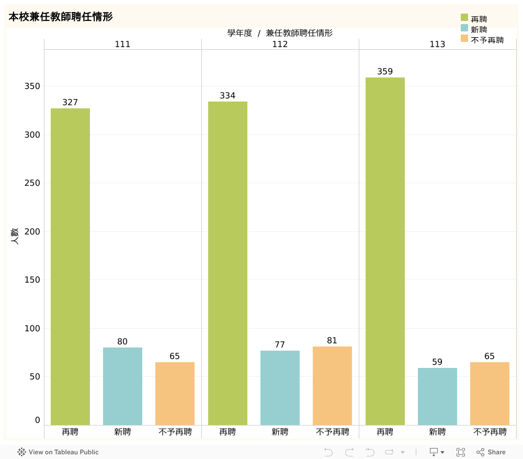Image resolution: width=523 pixels, height=459 pixels.
Task: Toggle the Full Screen icon
Action: [x=461, y=452]
